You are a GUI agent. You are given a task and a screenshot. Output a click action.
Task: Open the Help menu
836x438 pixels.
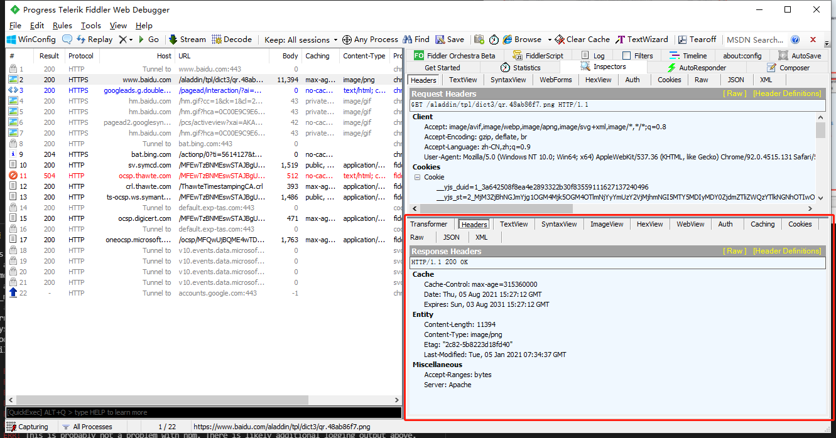click(144, 26)
